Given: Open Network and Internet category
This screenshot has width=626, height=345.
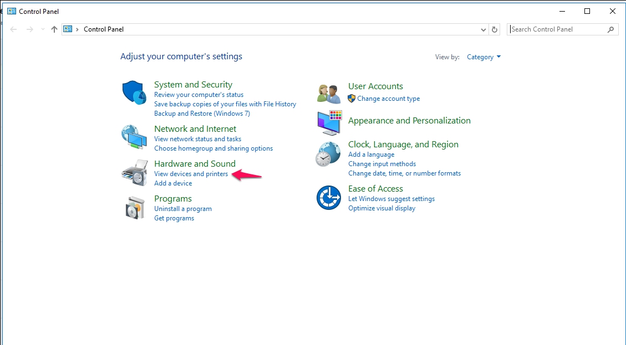Looking at the screenshot, I should (x=195, y=129).
